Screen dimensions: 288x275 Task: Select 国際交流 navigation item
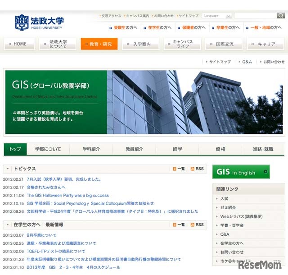click(224, 44)
